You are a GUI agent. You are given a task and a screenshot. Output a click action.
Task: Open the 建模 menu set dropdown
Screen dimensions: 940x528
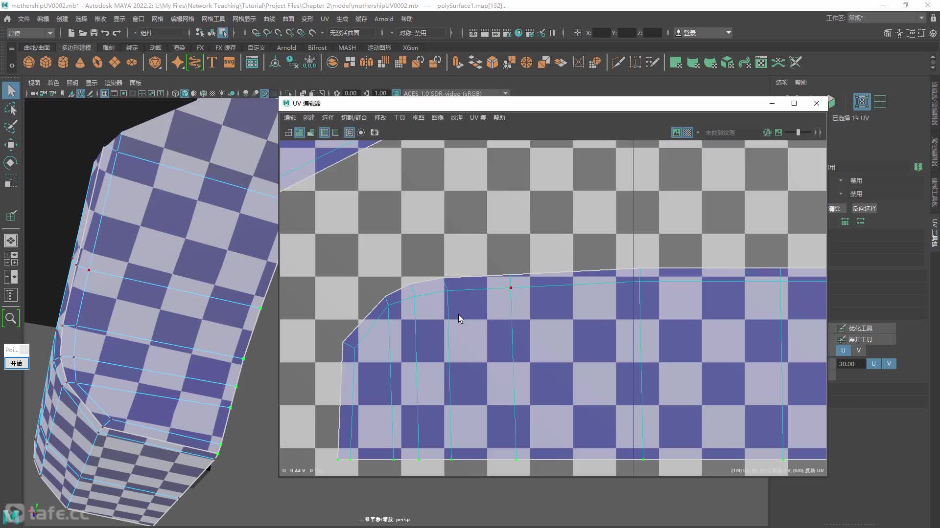click(30, 33)
